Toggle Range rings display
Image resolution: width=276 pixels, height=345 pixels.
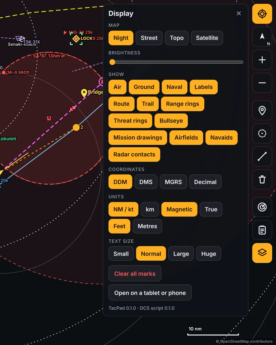point(182,104)
